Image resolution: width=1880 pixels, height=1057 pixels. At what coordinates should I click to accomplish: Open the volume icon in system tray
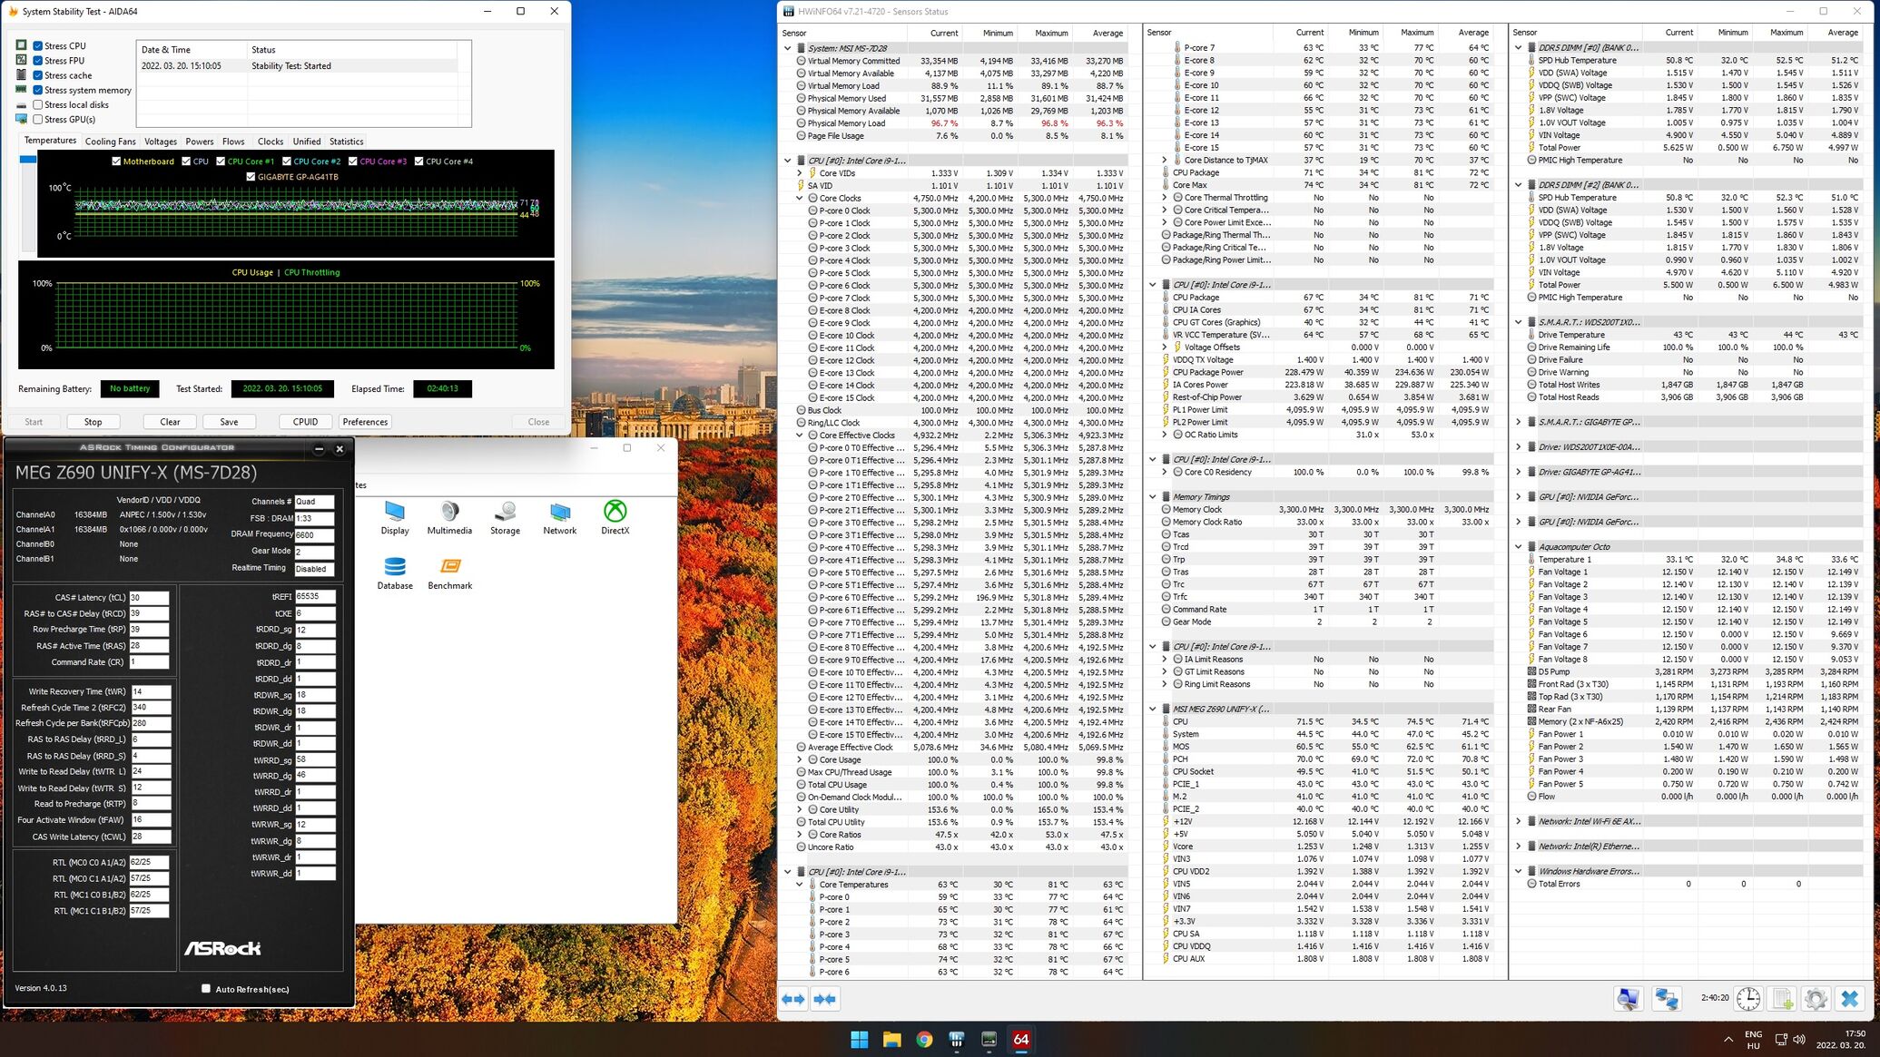point(1798,1039)
